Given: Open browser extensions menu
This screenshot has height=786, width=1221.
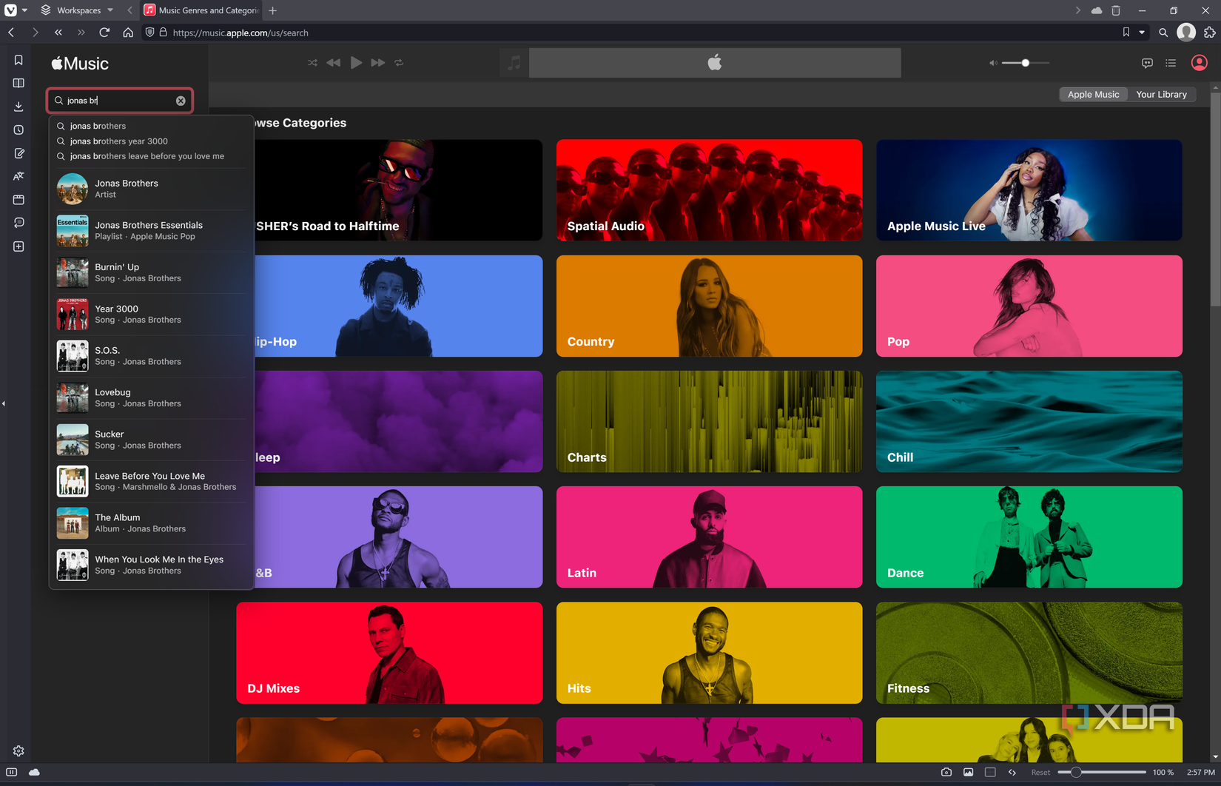Looking at the screenshot, I should [x=1210, y=33].
